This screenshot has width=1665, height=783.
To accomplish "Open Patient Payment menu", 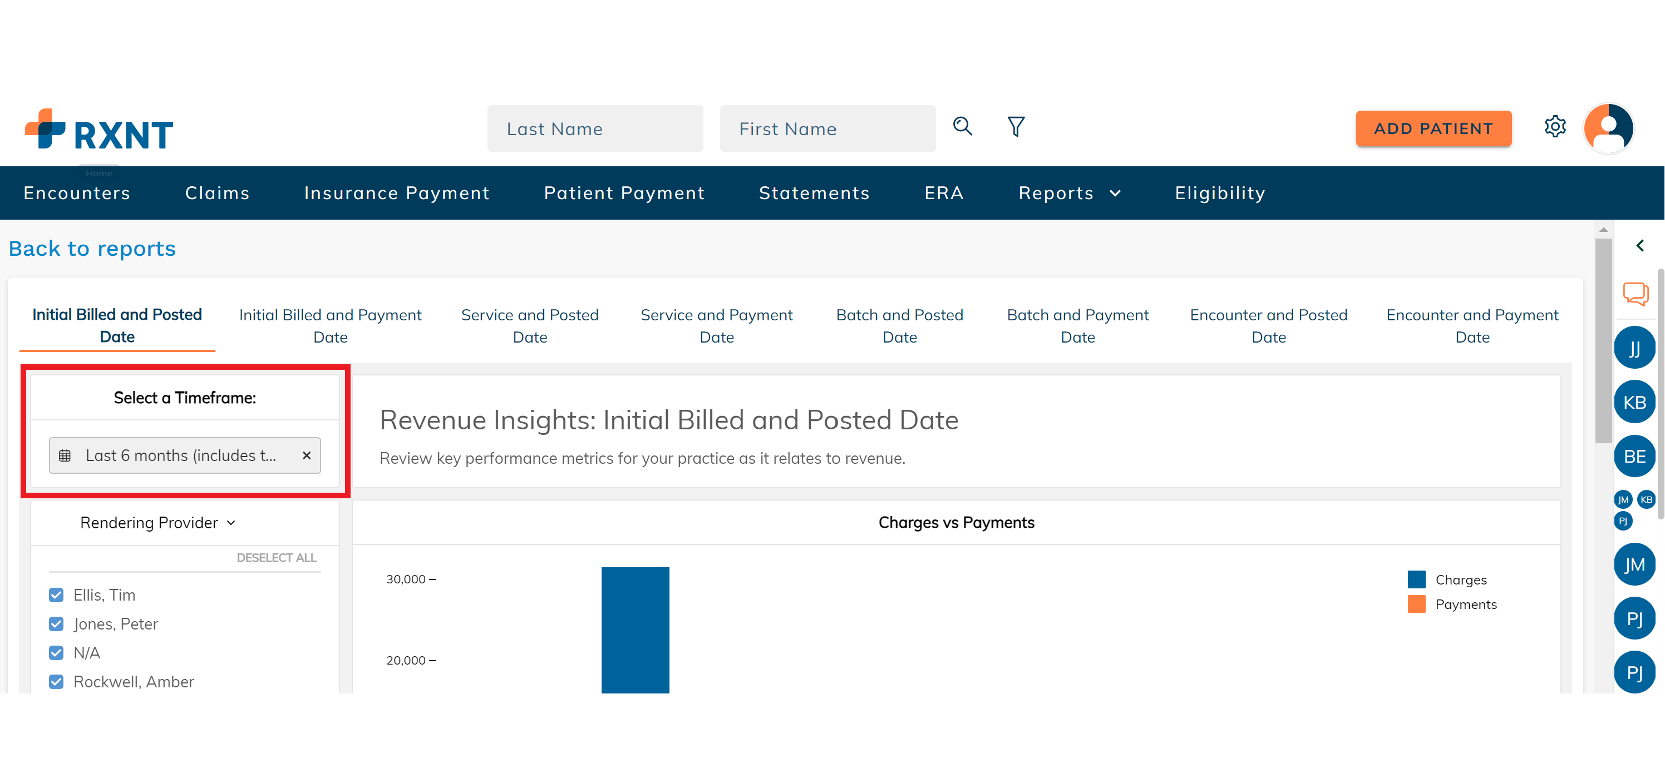I will pyautogui.click(x=624, y=193).
